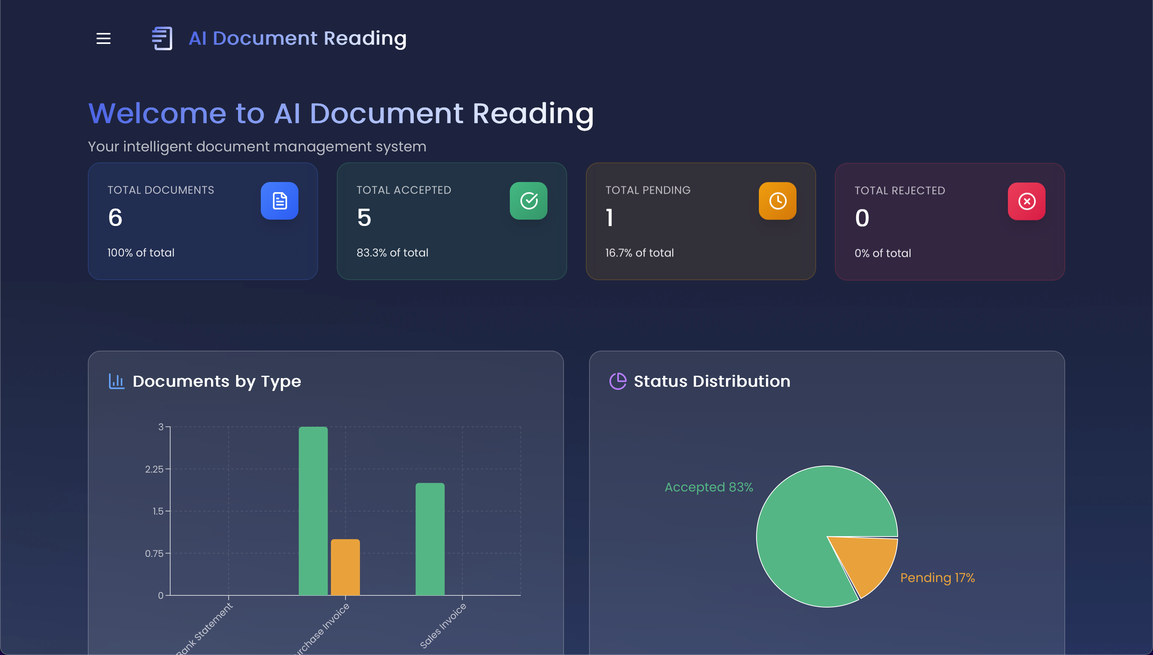
Task: Click the red Total Rejected X icon
Action: click(1026, 202)
